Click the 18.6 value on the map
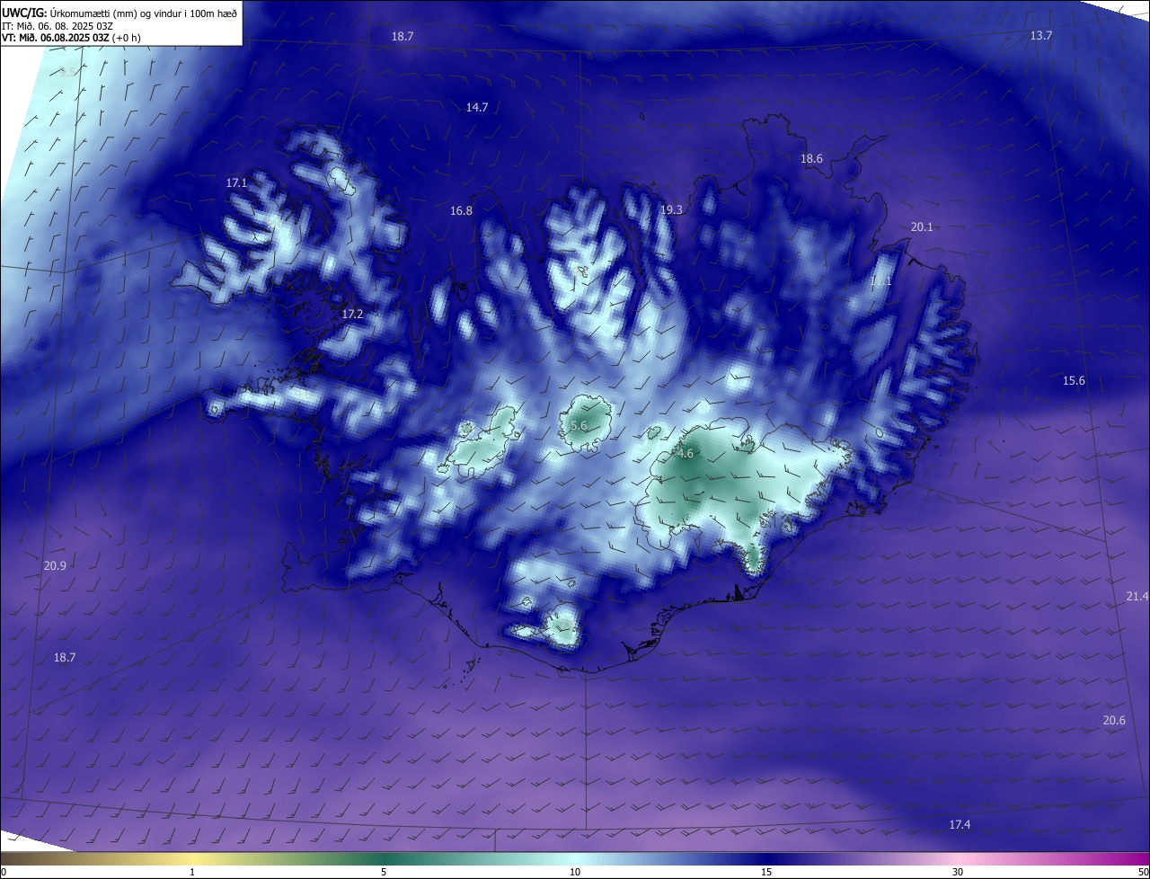Viewport: 1150px width, 879px height. tap(811, 158)
